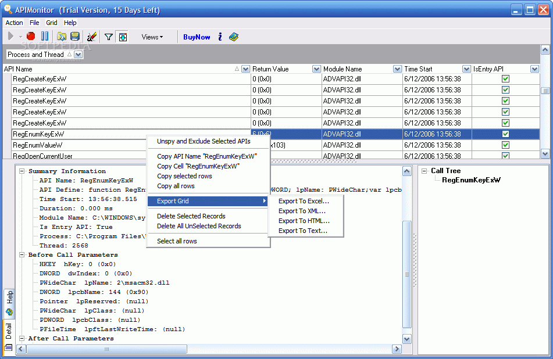Click the red Stop monitoring icon
The width and height of the screenshot is (553, 359).
pos(31,36)
